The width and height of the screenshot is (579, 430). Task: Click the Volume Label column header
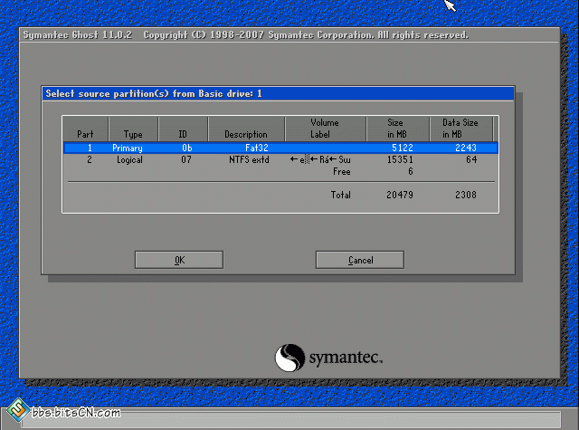[x=326, y=129]
